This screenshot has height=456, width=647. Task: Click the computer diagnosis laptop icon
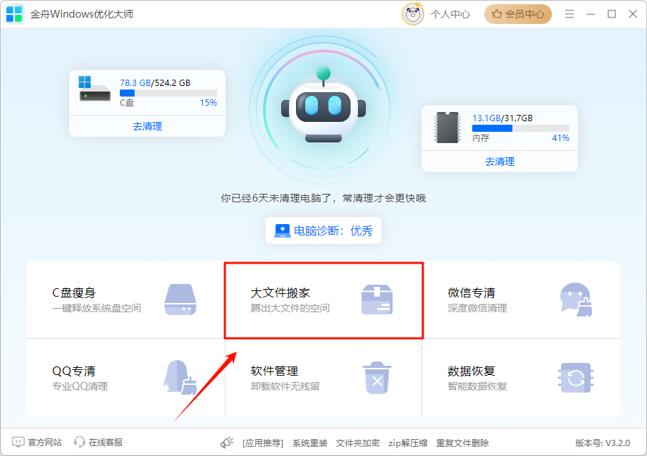282,230
